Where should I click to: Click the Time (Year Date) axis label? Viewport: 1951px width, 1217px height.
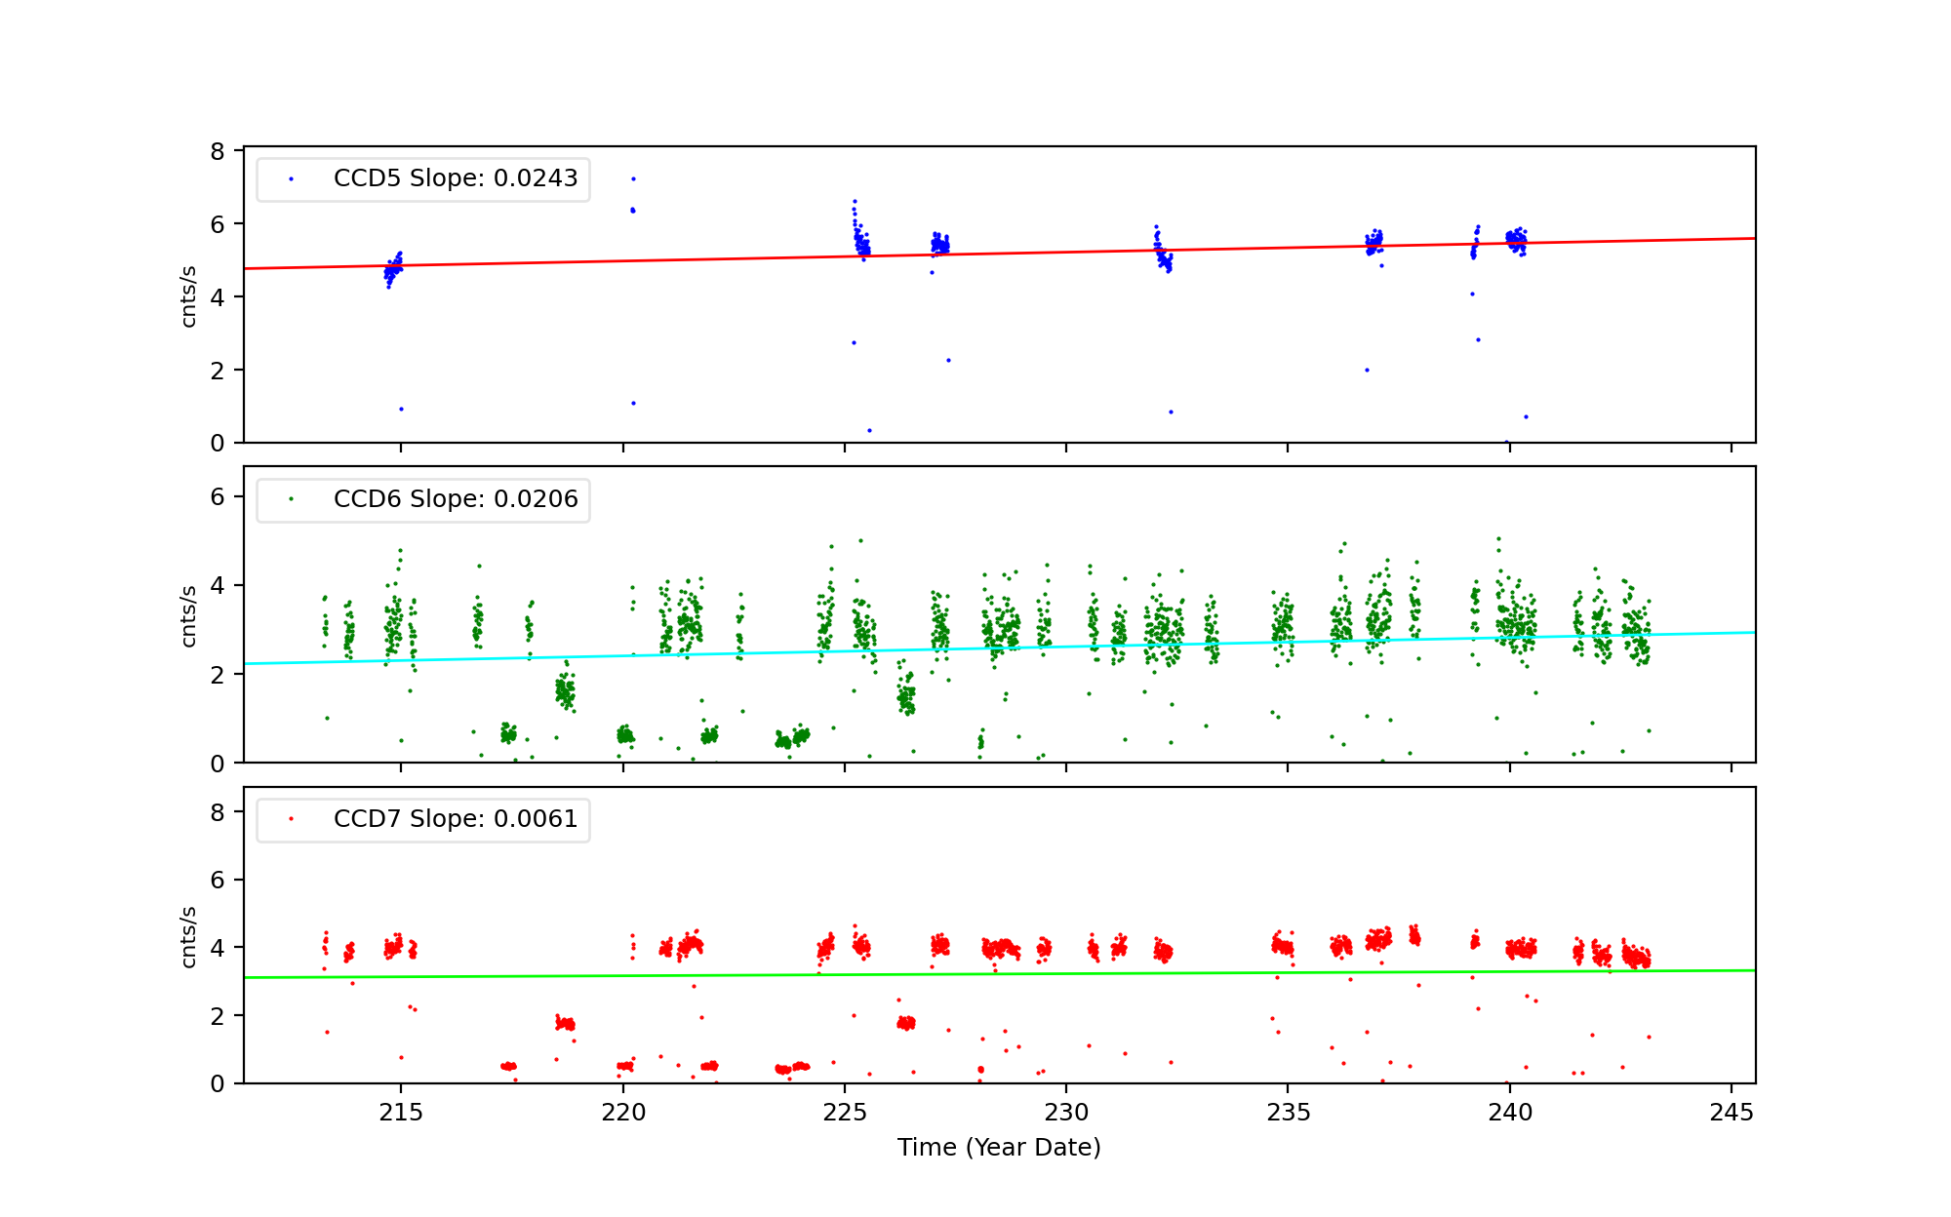[999, 1148]
